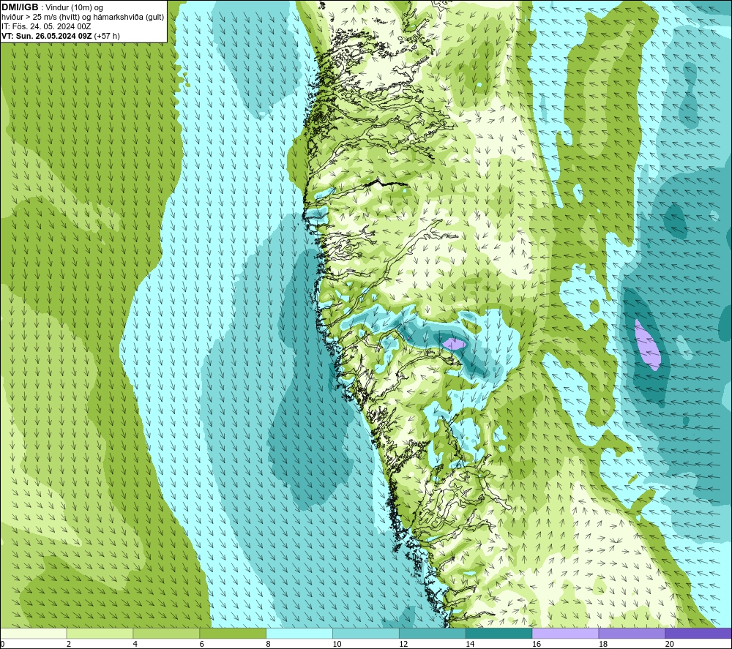
Task: Click the legend scale label 4
Action: point(135,644)
